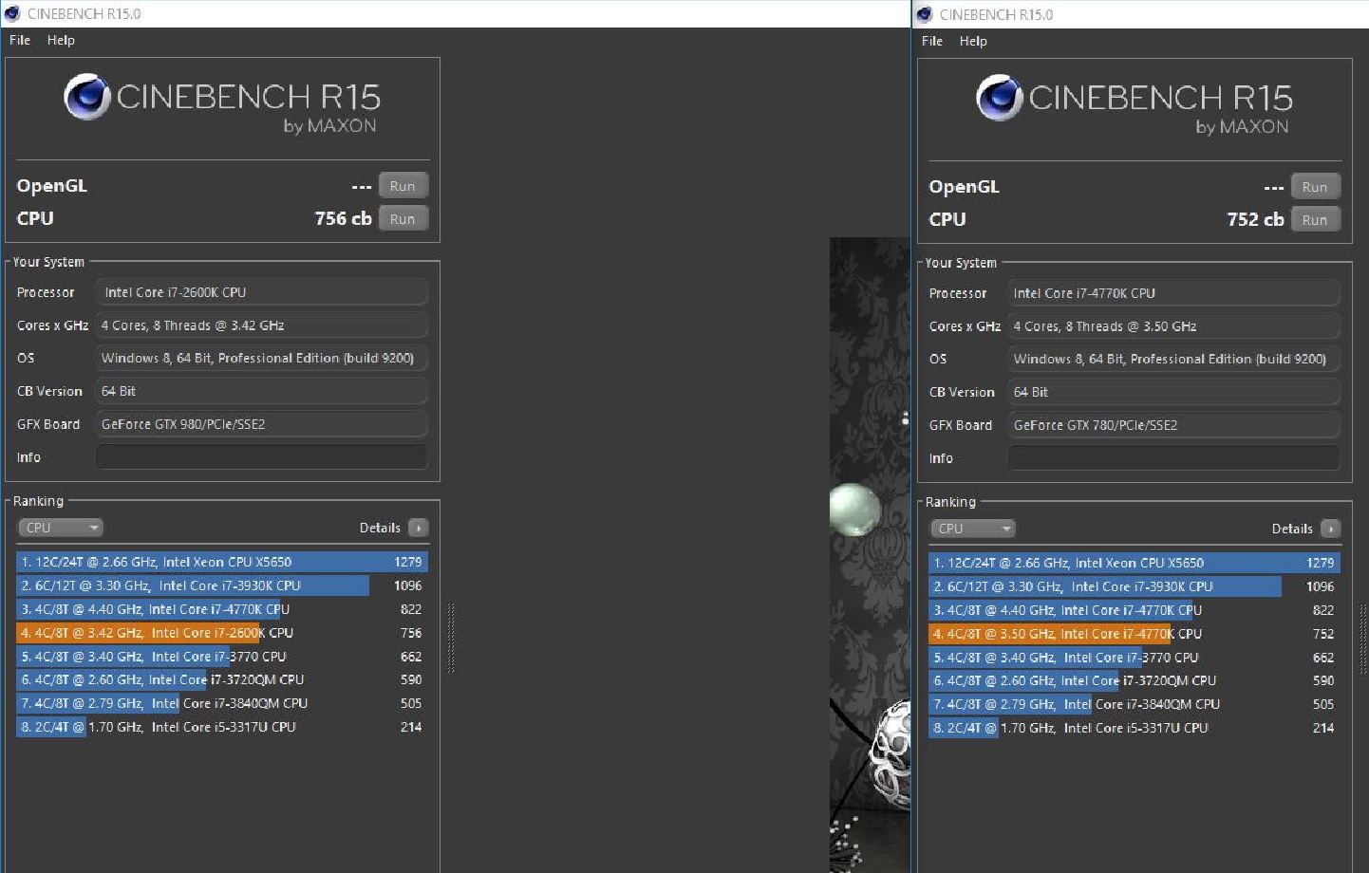The height and width of the screenshot is (873, 1369).
Task: Expand the CPU ranking dropdown in the right window
Action: point(973,529)
